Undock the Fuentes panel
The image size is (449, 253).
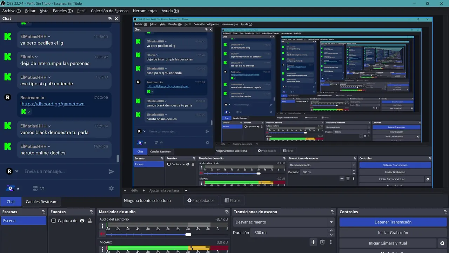point(92,212)
